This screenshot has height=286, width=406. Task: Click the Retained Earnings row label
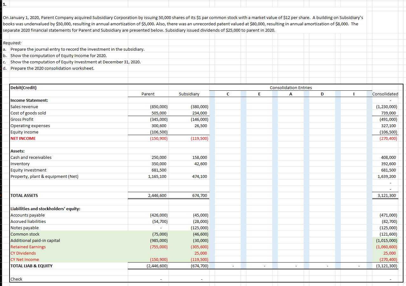(x=28, y=247)
